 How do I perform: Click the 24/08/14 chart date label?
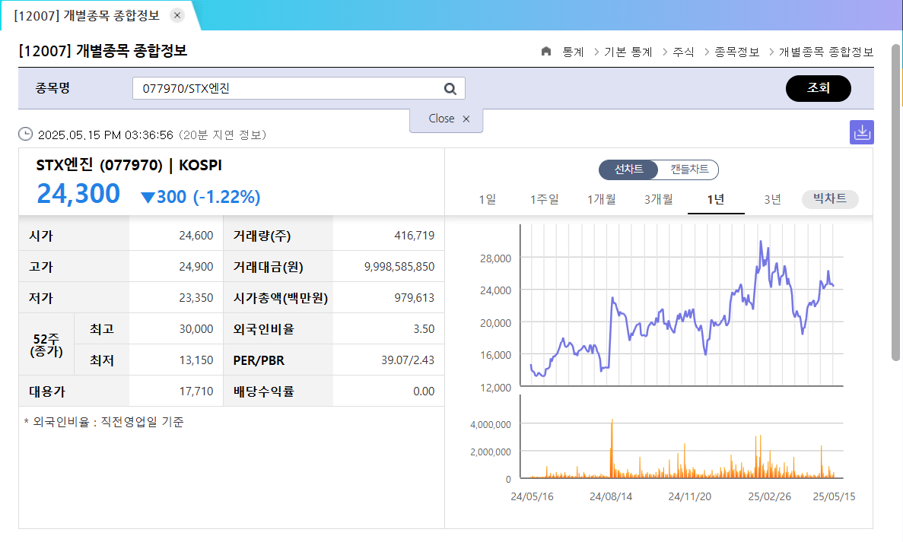[x=610, y=496]
